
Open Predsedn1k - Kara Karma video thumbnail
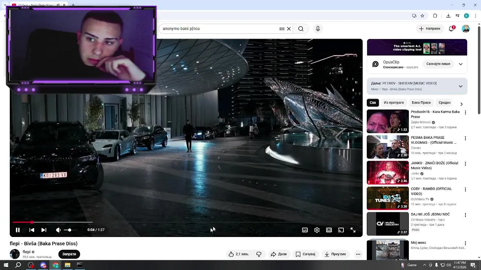click(x=387, y=121)
